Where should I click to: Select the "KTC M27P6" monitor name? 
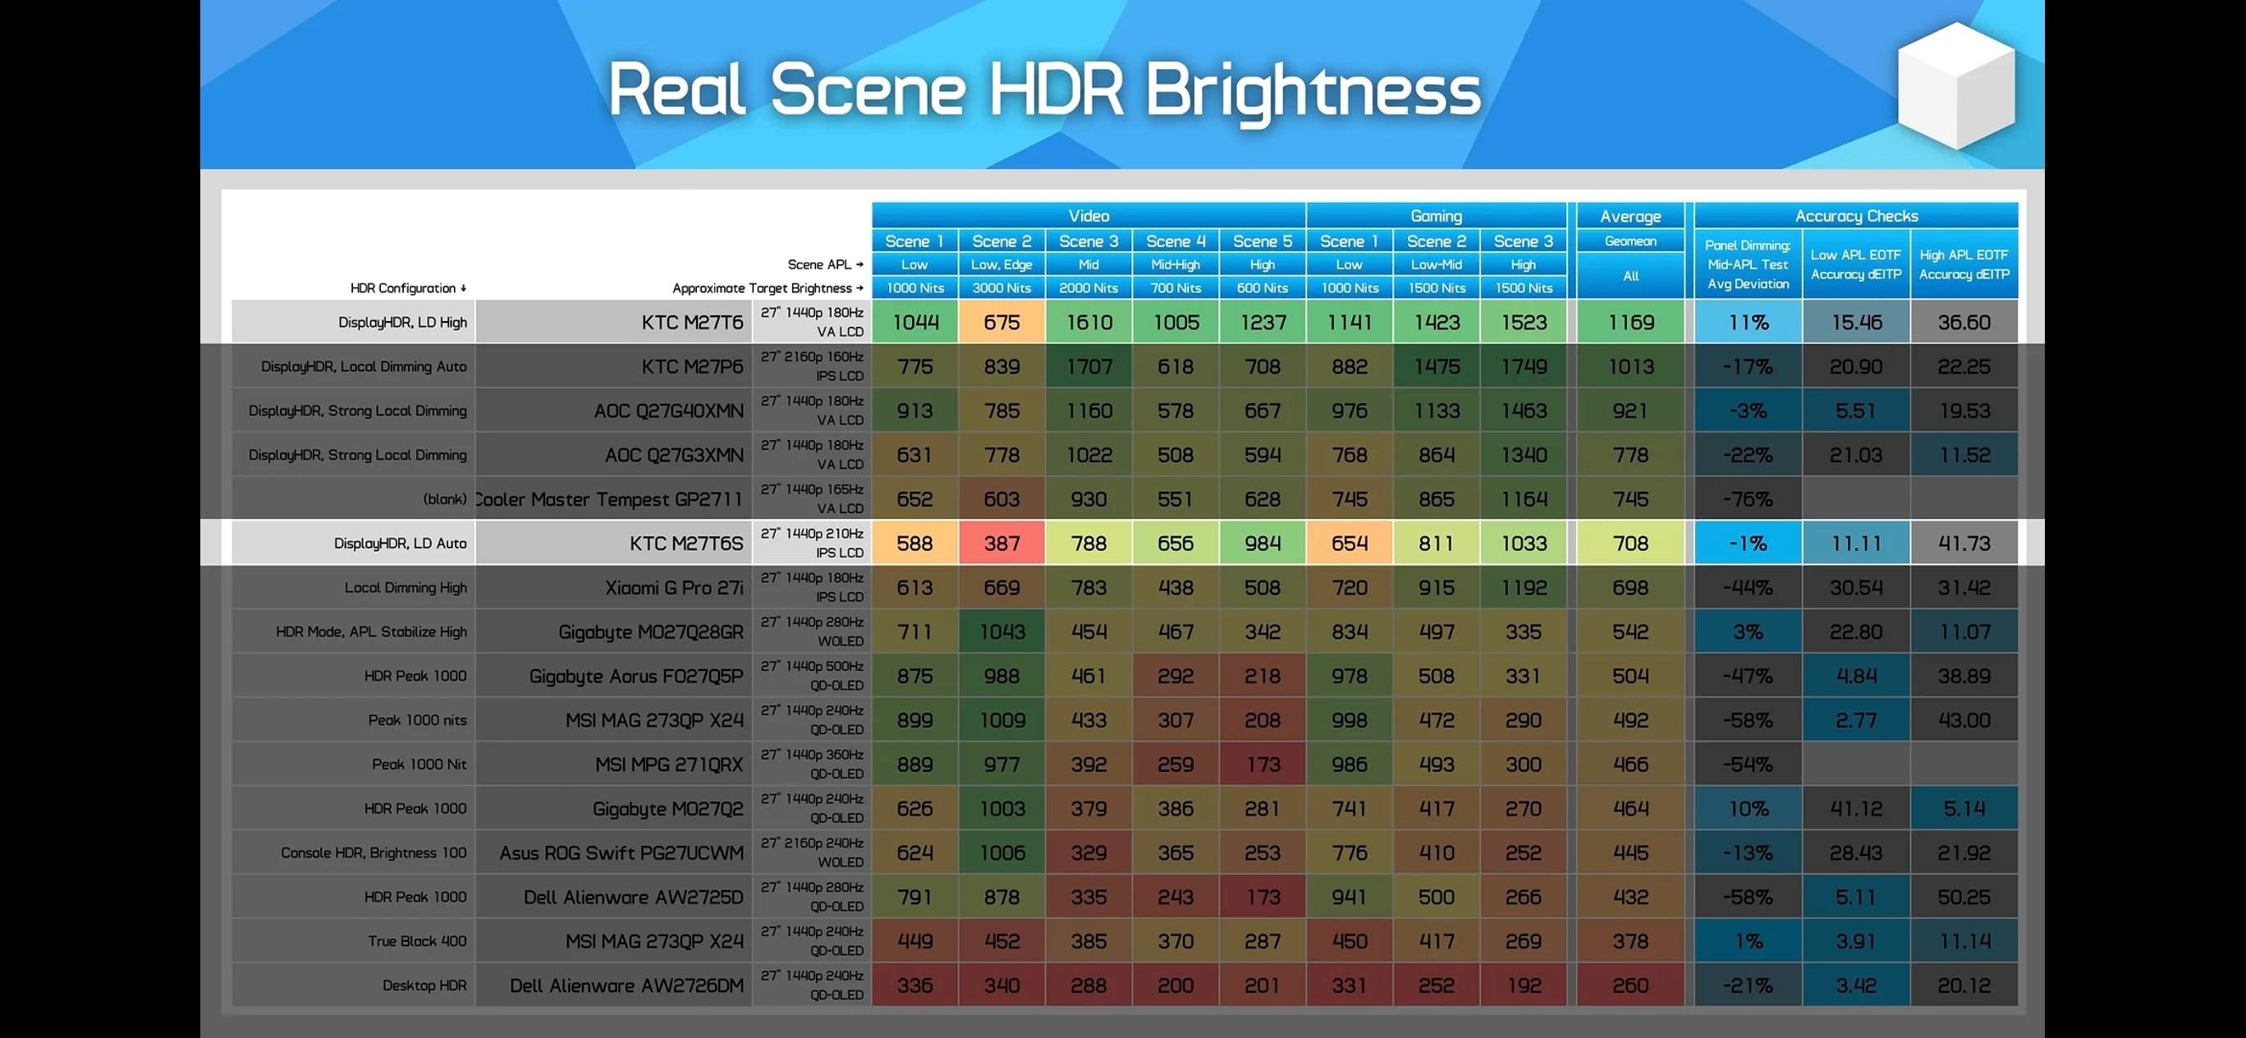click(x=692, y=366)
